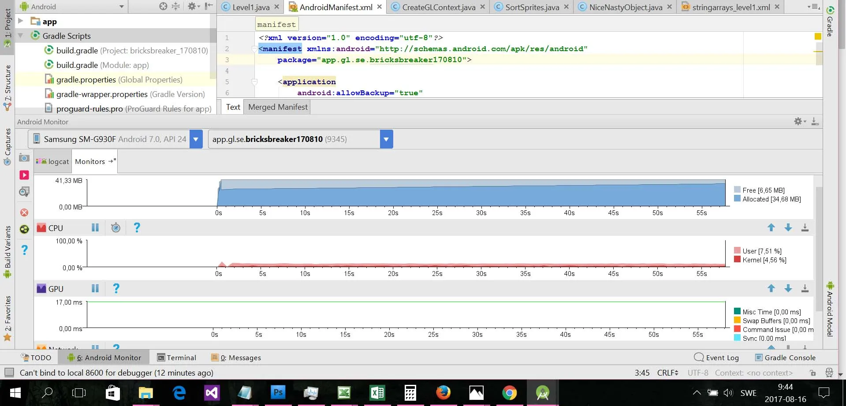The width and height of the screenshot is (846, 406).
Task: Toggle the Favorites side panel
Action: [x=7, y=318]
